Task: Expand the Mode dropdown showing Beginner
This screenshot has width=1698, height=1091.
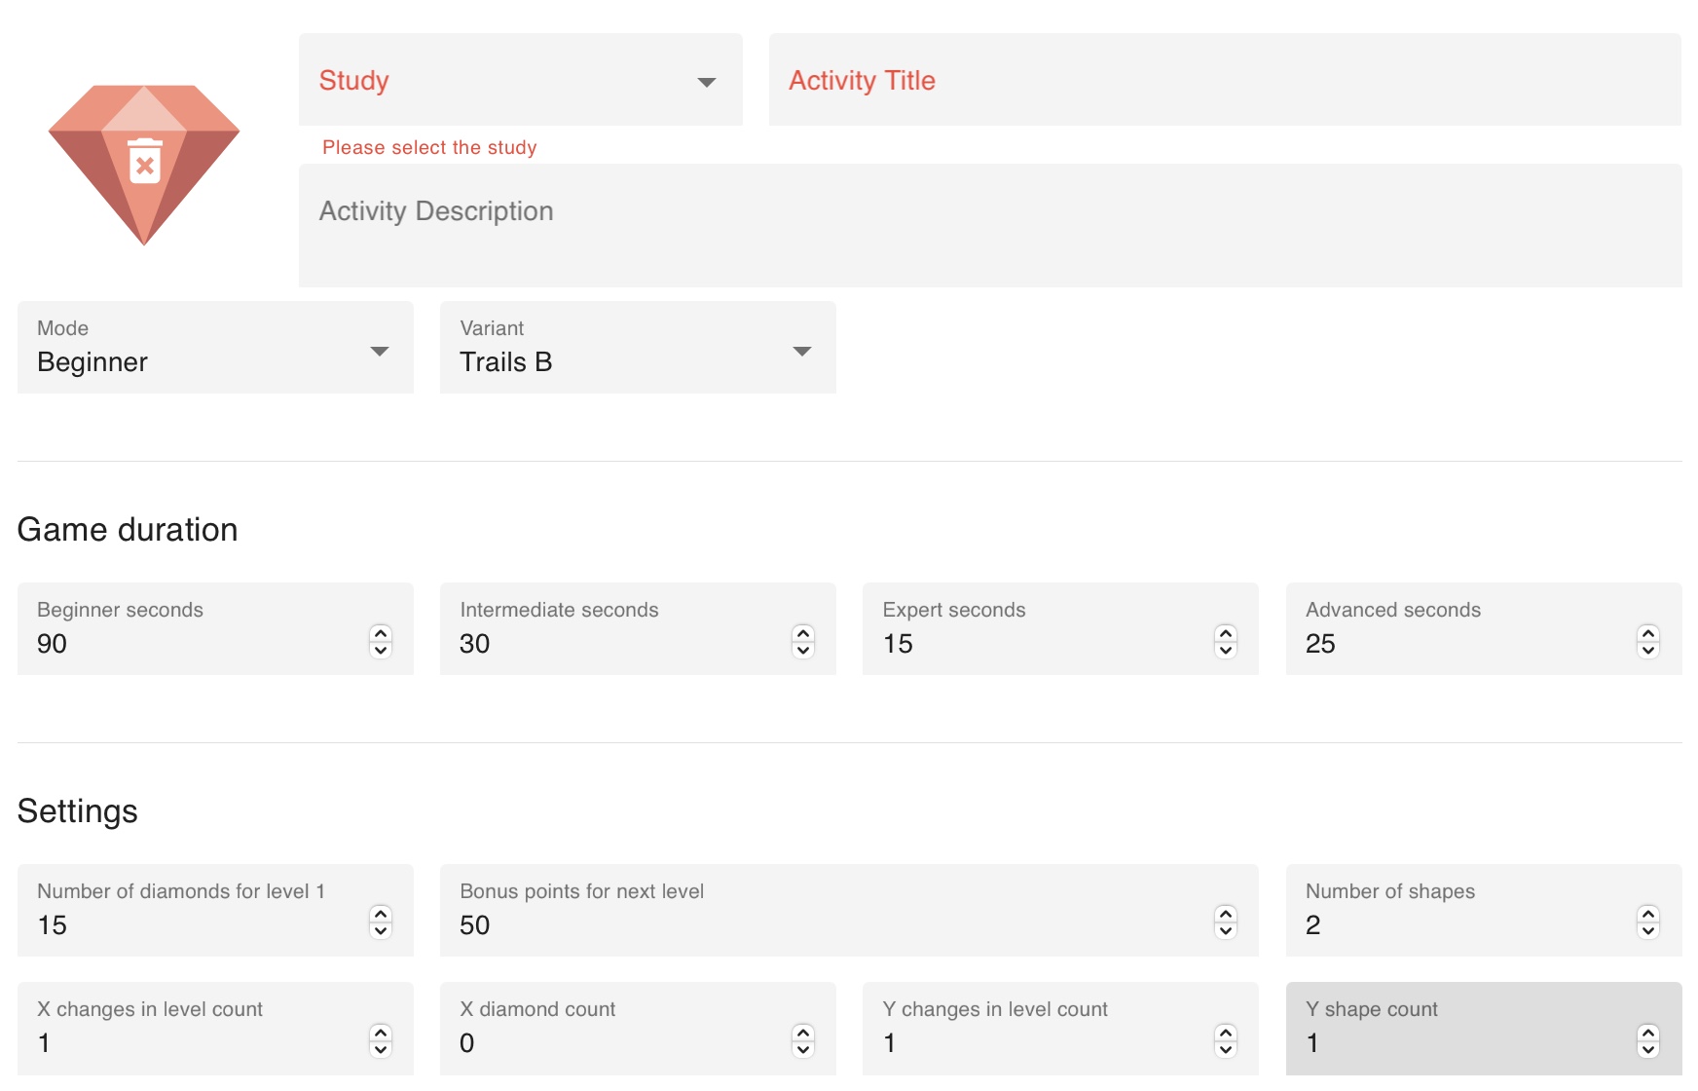Action: pos(215,348)
